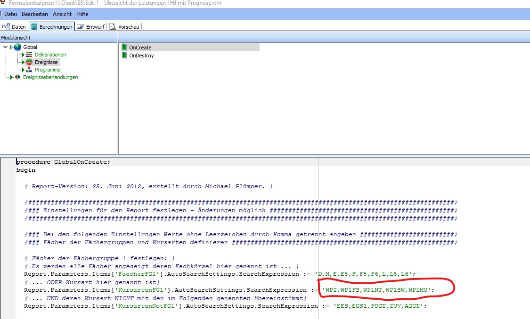This screenshot has width=530, height=319.
Task: Click the Global globe icon
Action: tap(17, 47)
